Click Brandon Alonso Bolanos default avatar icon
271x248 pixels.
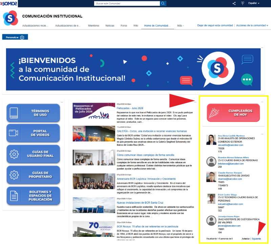click(211, 162)
